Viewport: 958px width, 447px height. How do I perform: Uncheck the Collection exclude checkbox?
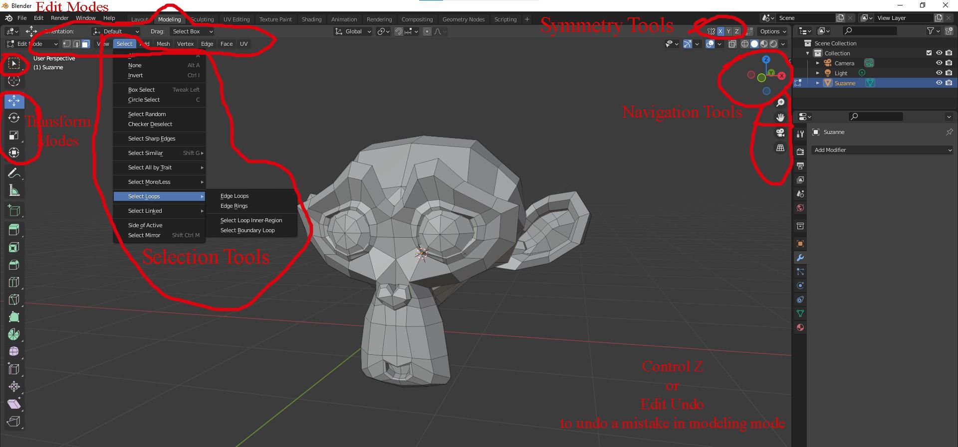click(x=929, y=53)
